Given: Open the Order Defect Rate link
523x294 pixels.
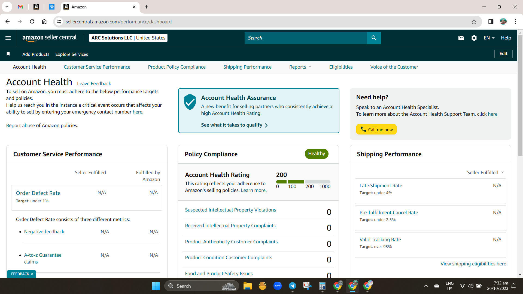Looking at the screenshot, I should point(38,193).
